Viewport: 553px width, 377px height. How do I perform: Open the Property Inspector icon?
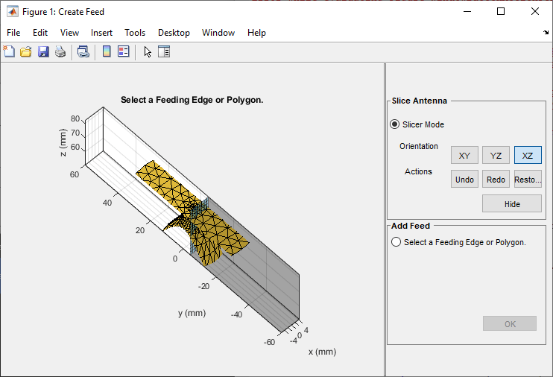(164, 52)
